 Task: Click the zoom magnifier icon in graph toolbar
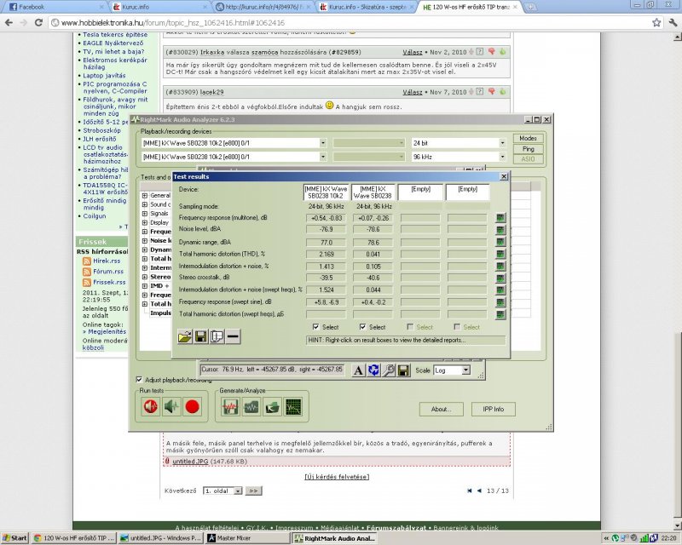389,370
